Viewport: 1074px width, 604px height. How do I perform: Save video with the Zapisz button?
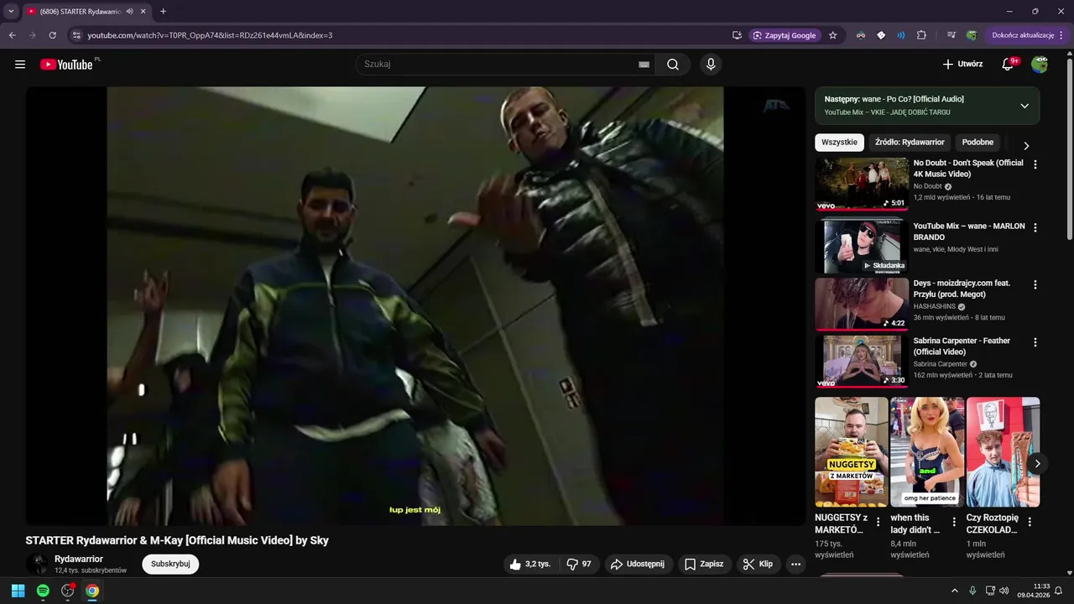coord(703,564)
